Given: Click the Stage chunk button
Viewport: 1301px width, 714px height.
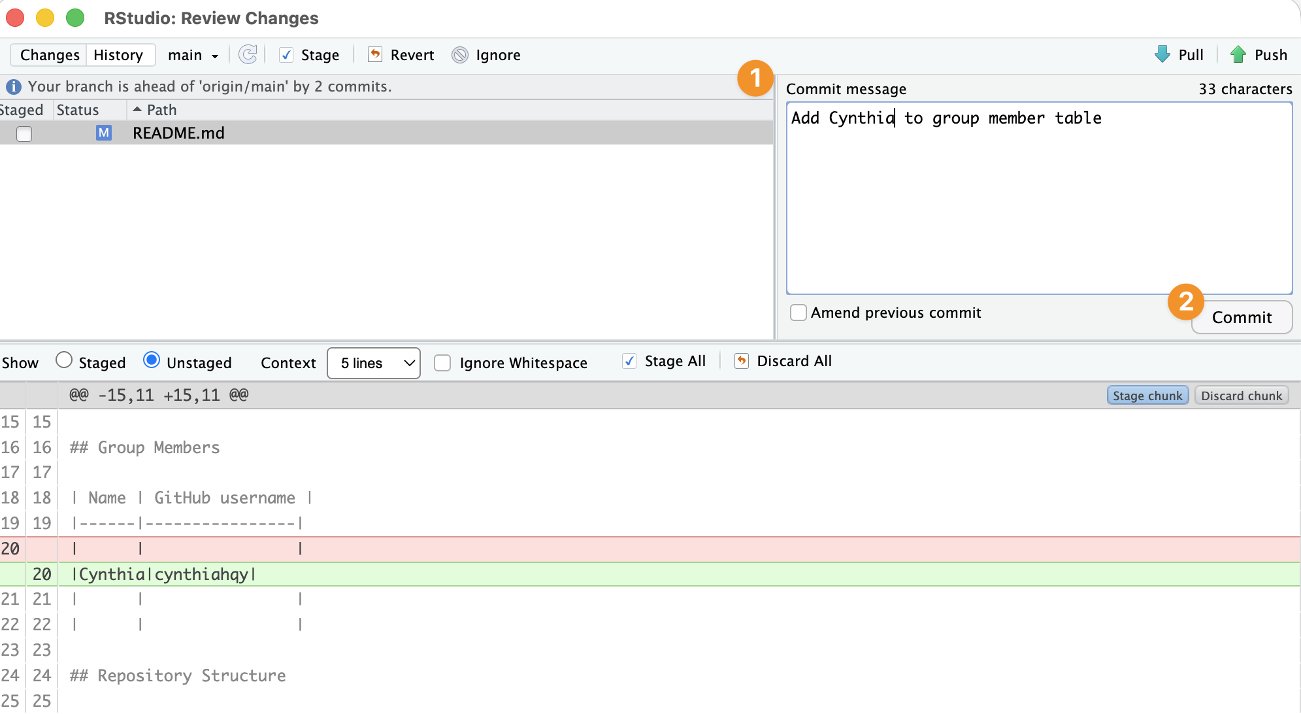Looking at the screenshot, I should click(x=1147, y=396).
